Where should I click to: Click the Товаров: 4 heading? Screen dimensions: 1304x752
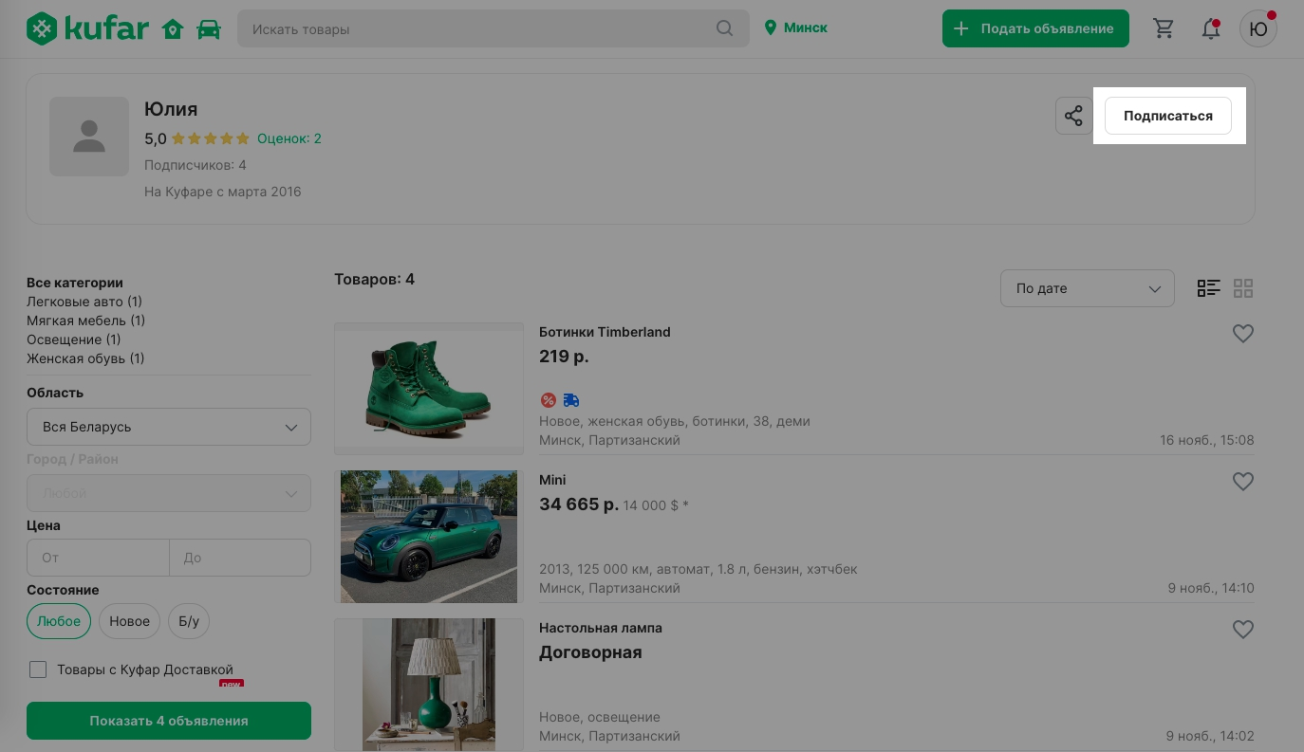coord(374,280)
